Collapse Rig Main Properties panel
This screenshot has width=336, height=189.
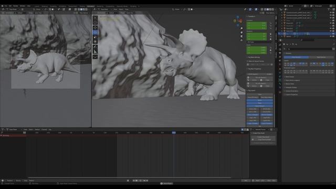click(255, 69)
